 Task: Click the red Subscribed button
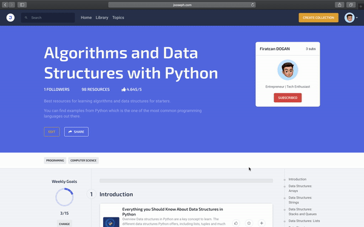(x=288, y=97)
